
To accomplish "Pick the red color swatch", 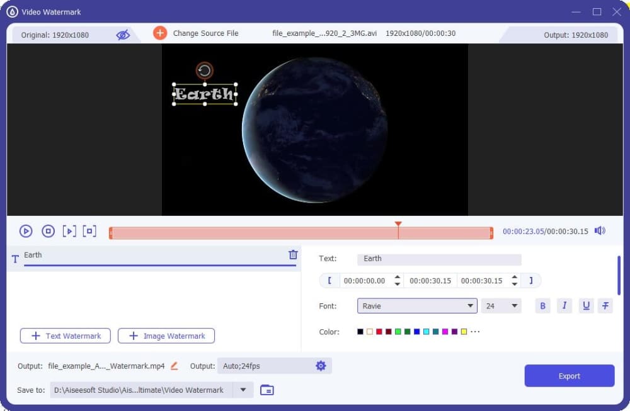I will click(x=379, y=331).
